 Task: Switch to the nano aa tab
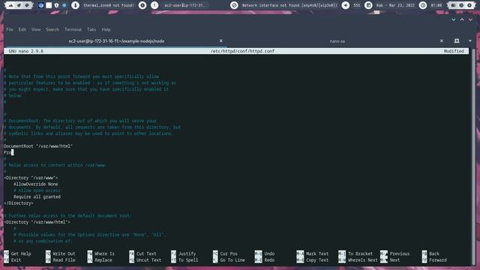pos(337,40)
